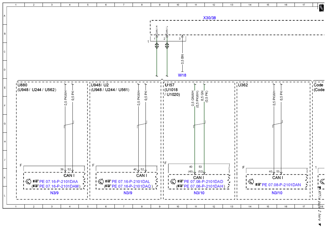
Task: Click the U362 block title
Action: click(x=243, y=85)
